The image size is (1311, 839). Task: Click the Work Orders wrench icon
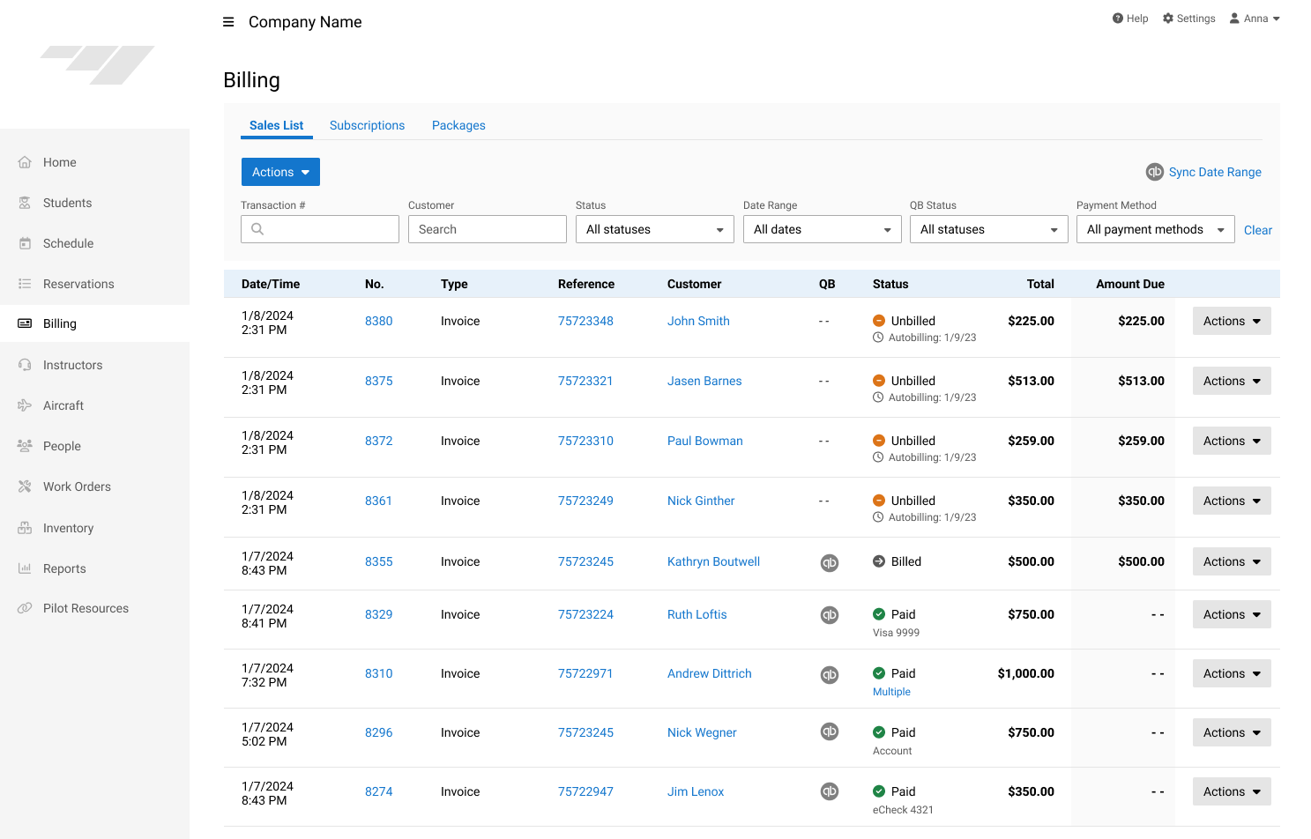pyautogui.click(x=25, y=486)
